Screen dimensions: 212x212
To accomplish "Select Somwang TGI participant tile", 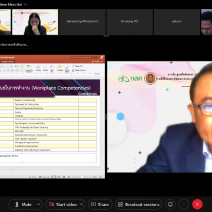I will tap(130, 22).
